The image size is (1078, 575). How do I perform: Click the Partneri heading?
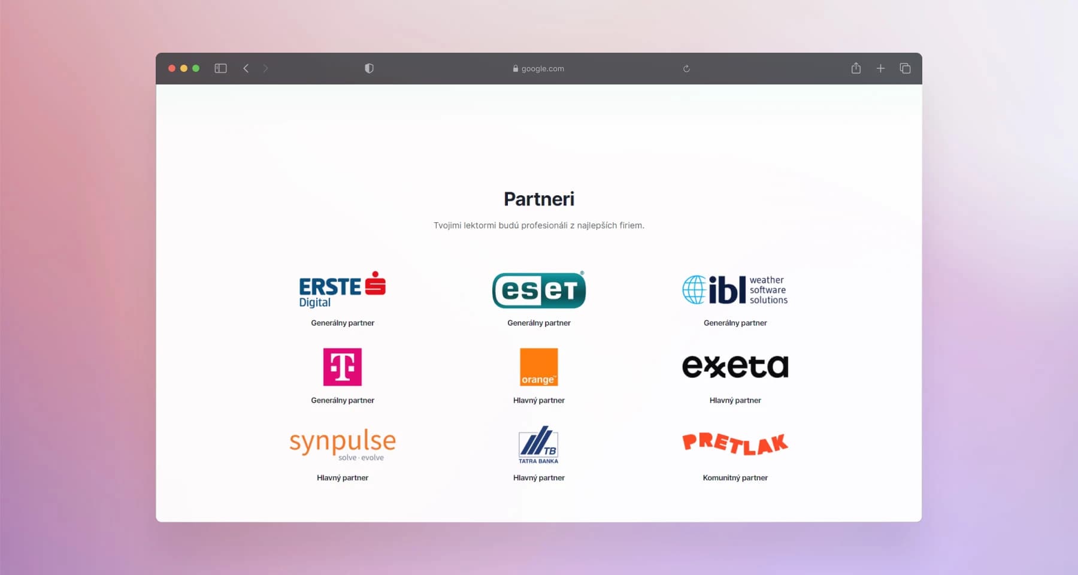539,199
